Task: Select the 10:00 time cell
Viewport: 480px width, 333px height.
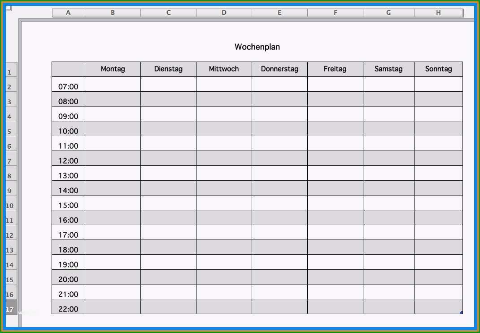Action: pyautogui.click(x=68, y=129)
